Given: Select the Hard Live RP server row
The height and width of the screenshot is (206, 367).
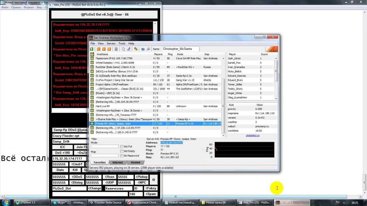Looking at the screenshot, I should click(x=156, y=106).
